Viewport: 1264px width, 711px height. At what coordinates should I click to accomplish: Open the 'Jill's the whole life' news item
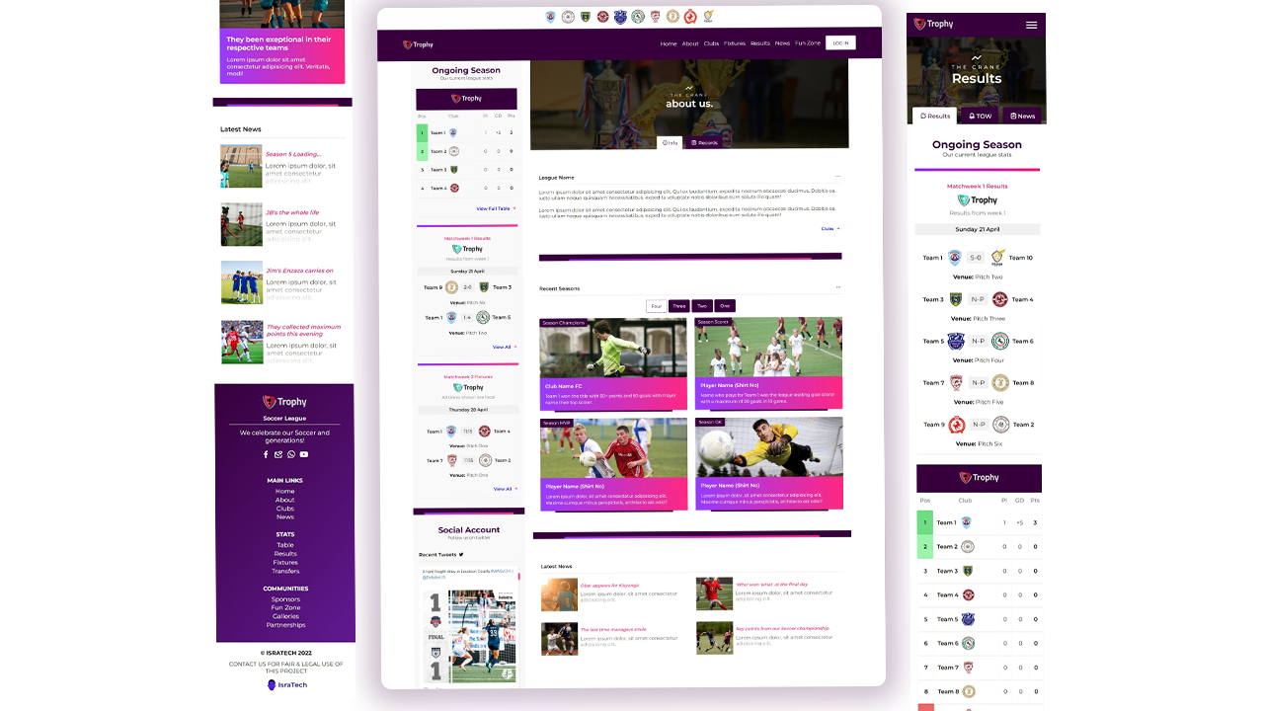pos(292,212)
